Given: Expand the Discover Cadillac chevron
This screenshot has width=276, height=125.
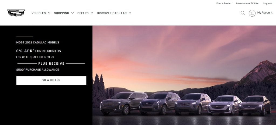Looking at the screenshot, I should 130,13.
